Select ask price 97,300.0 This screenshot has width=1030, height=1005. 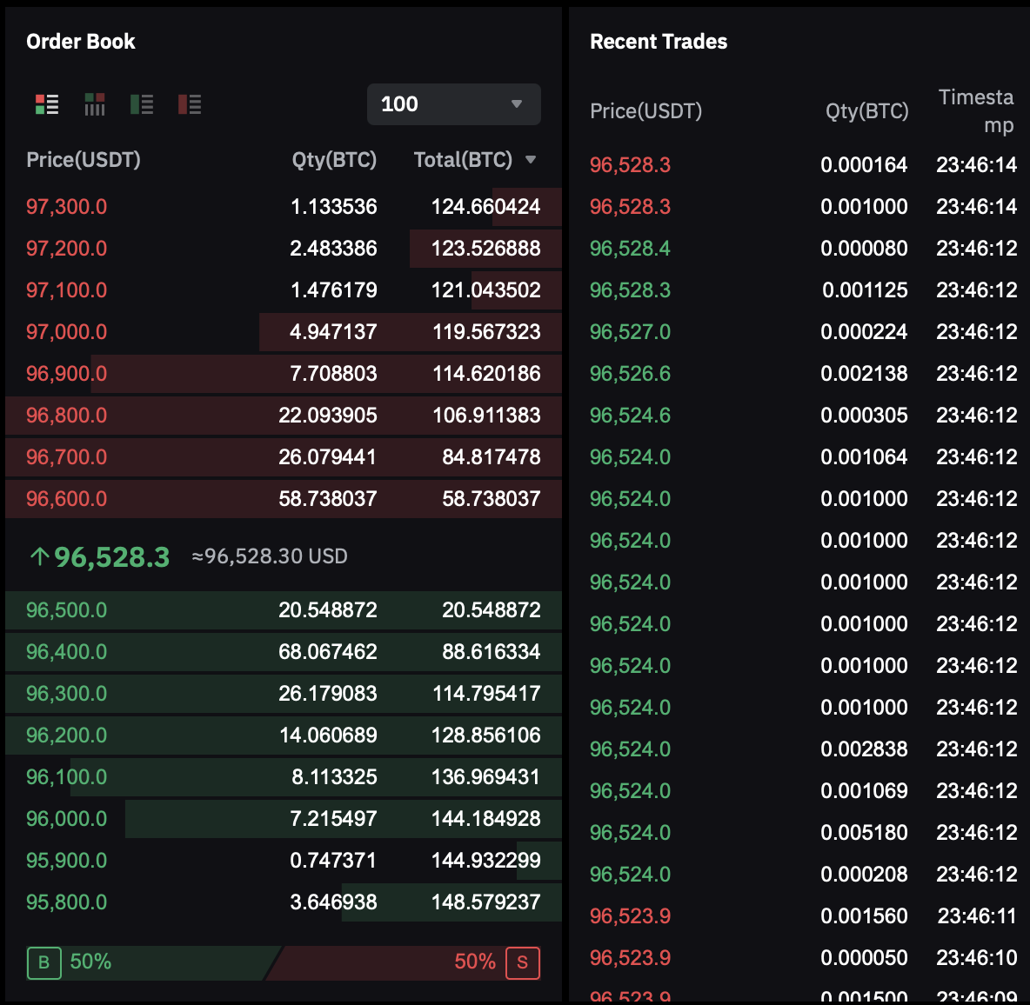click(66, 207)
